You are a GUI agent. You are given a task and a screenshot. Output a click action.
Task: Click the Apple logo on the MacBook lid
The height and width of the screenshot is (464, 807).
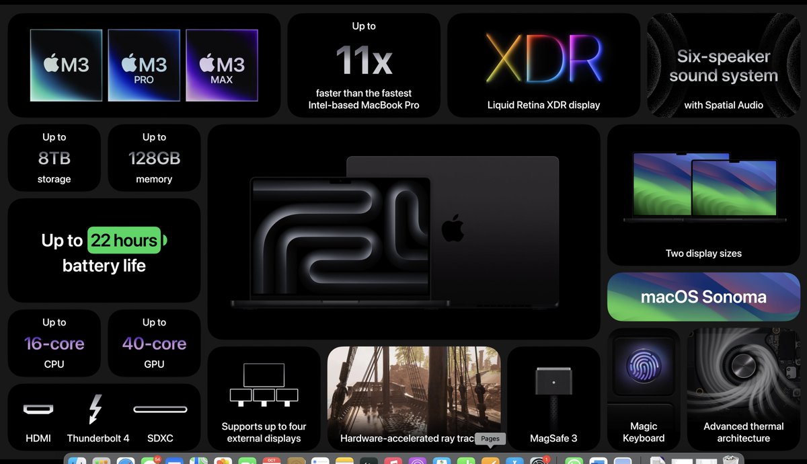tap(453, 229)
